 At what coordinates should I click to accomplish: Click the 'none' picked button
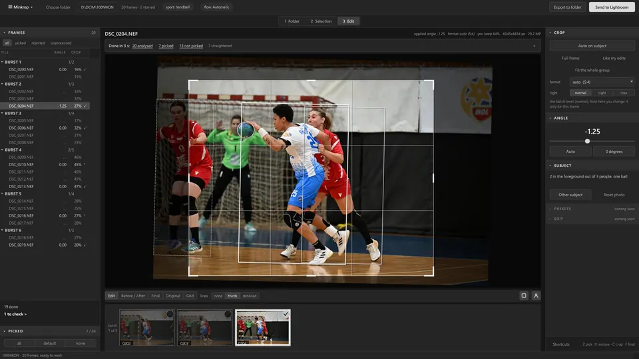(81, 344)
